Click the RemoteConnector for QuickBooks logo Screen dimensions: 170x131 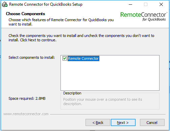click(143, 16)
